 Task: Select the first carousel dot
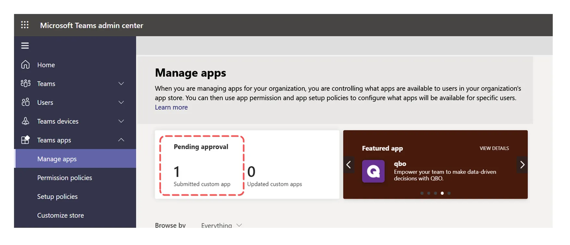(x=422, y=193)
